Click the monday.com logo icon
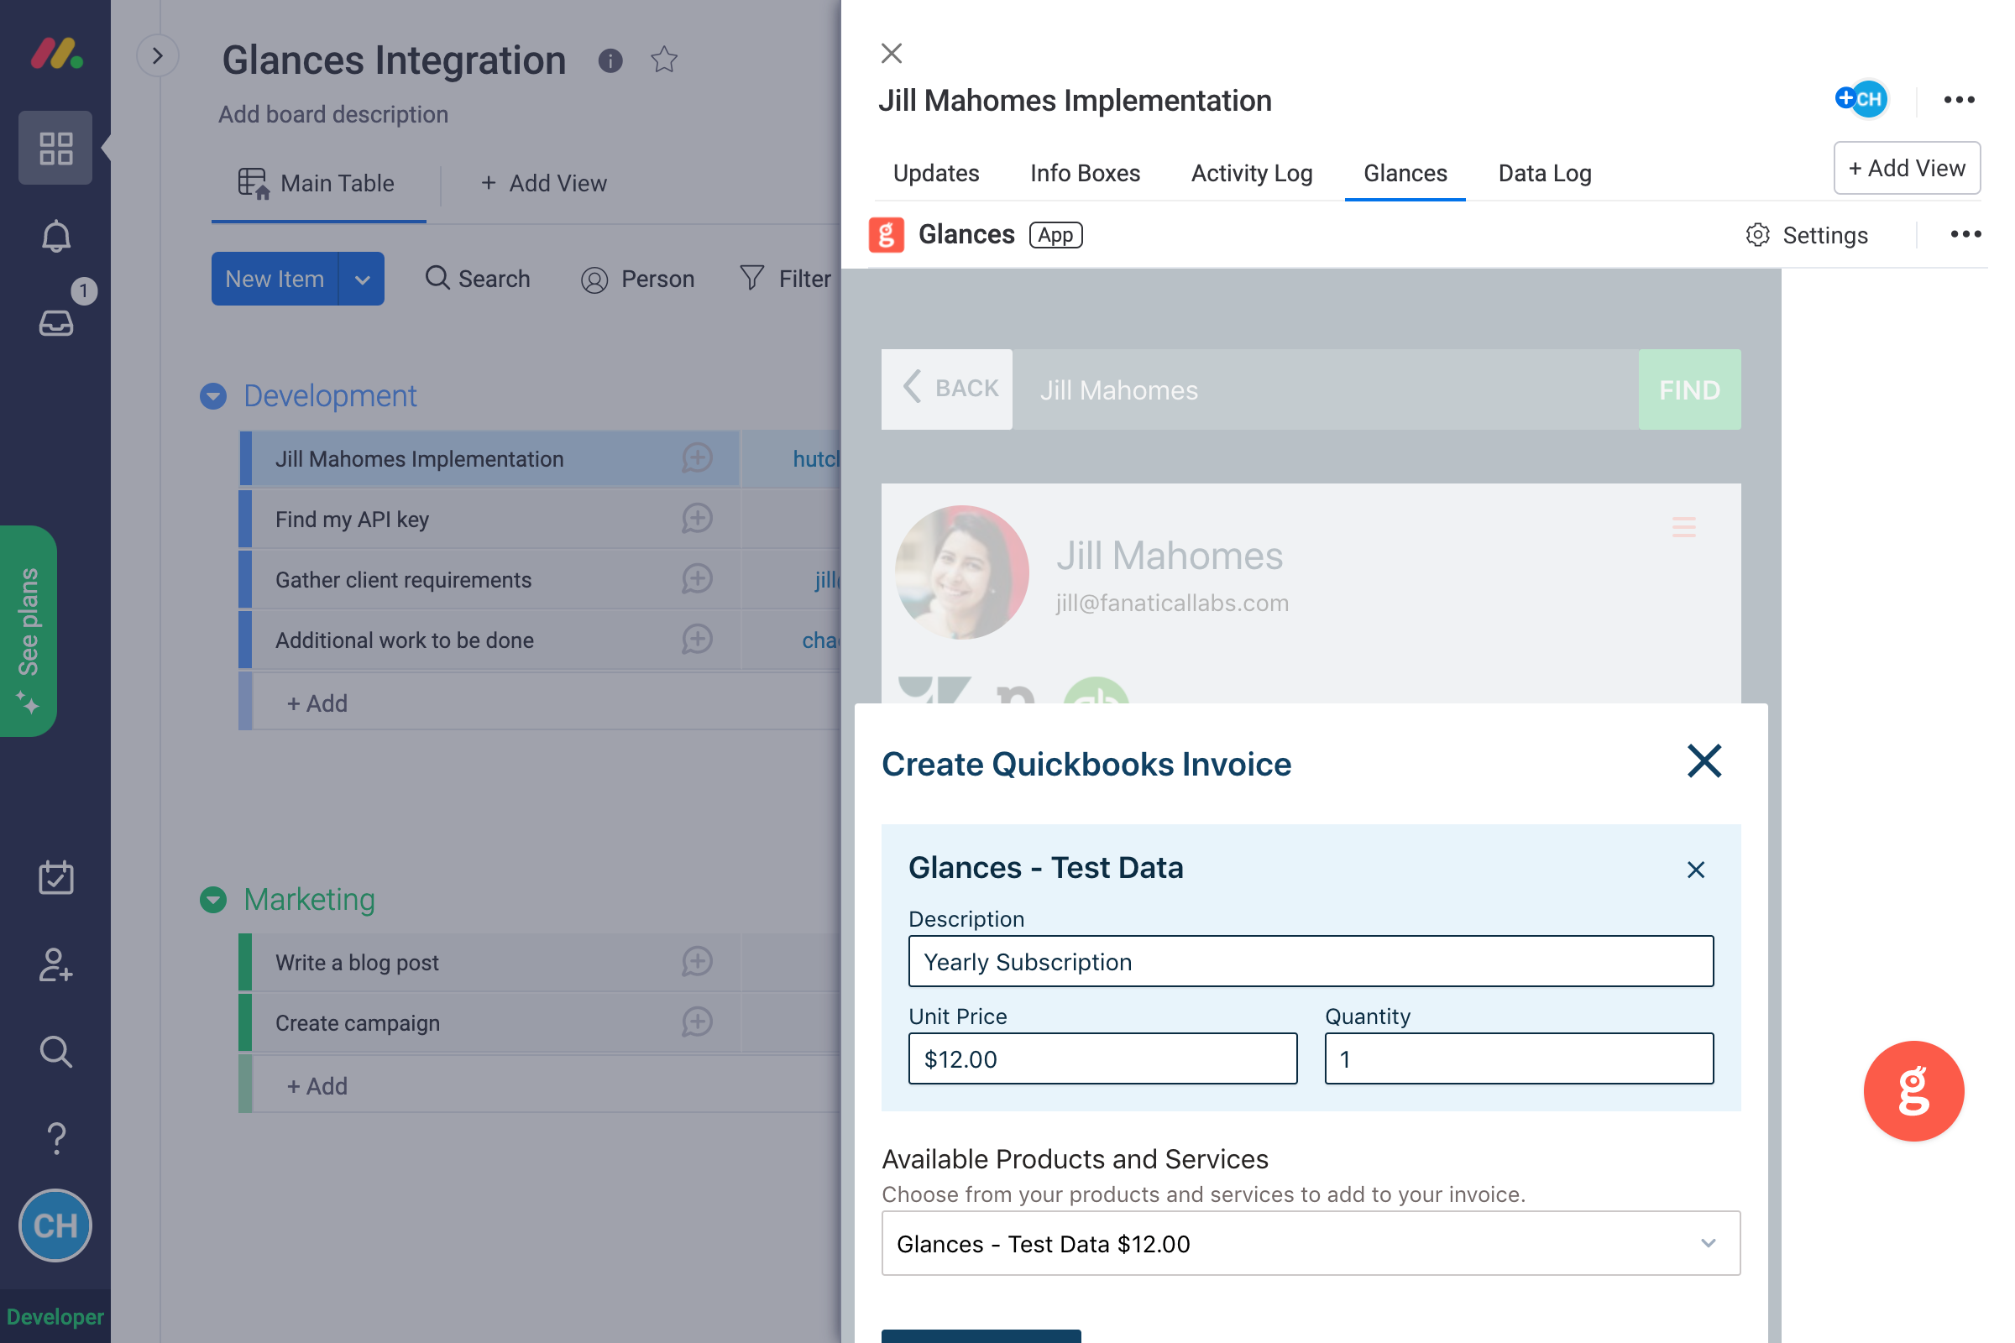This screenshot has width=2015, height=1343. pyautogui.click(x=55, y=53)
